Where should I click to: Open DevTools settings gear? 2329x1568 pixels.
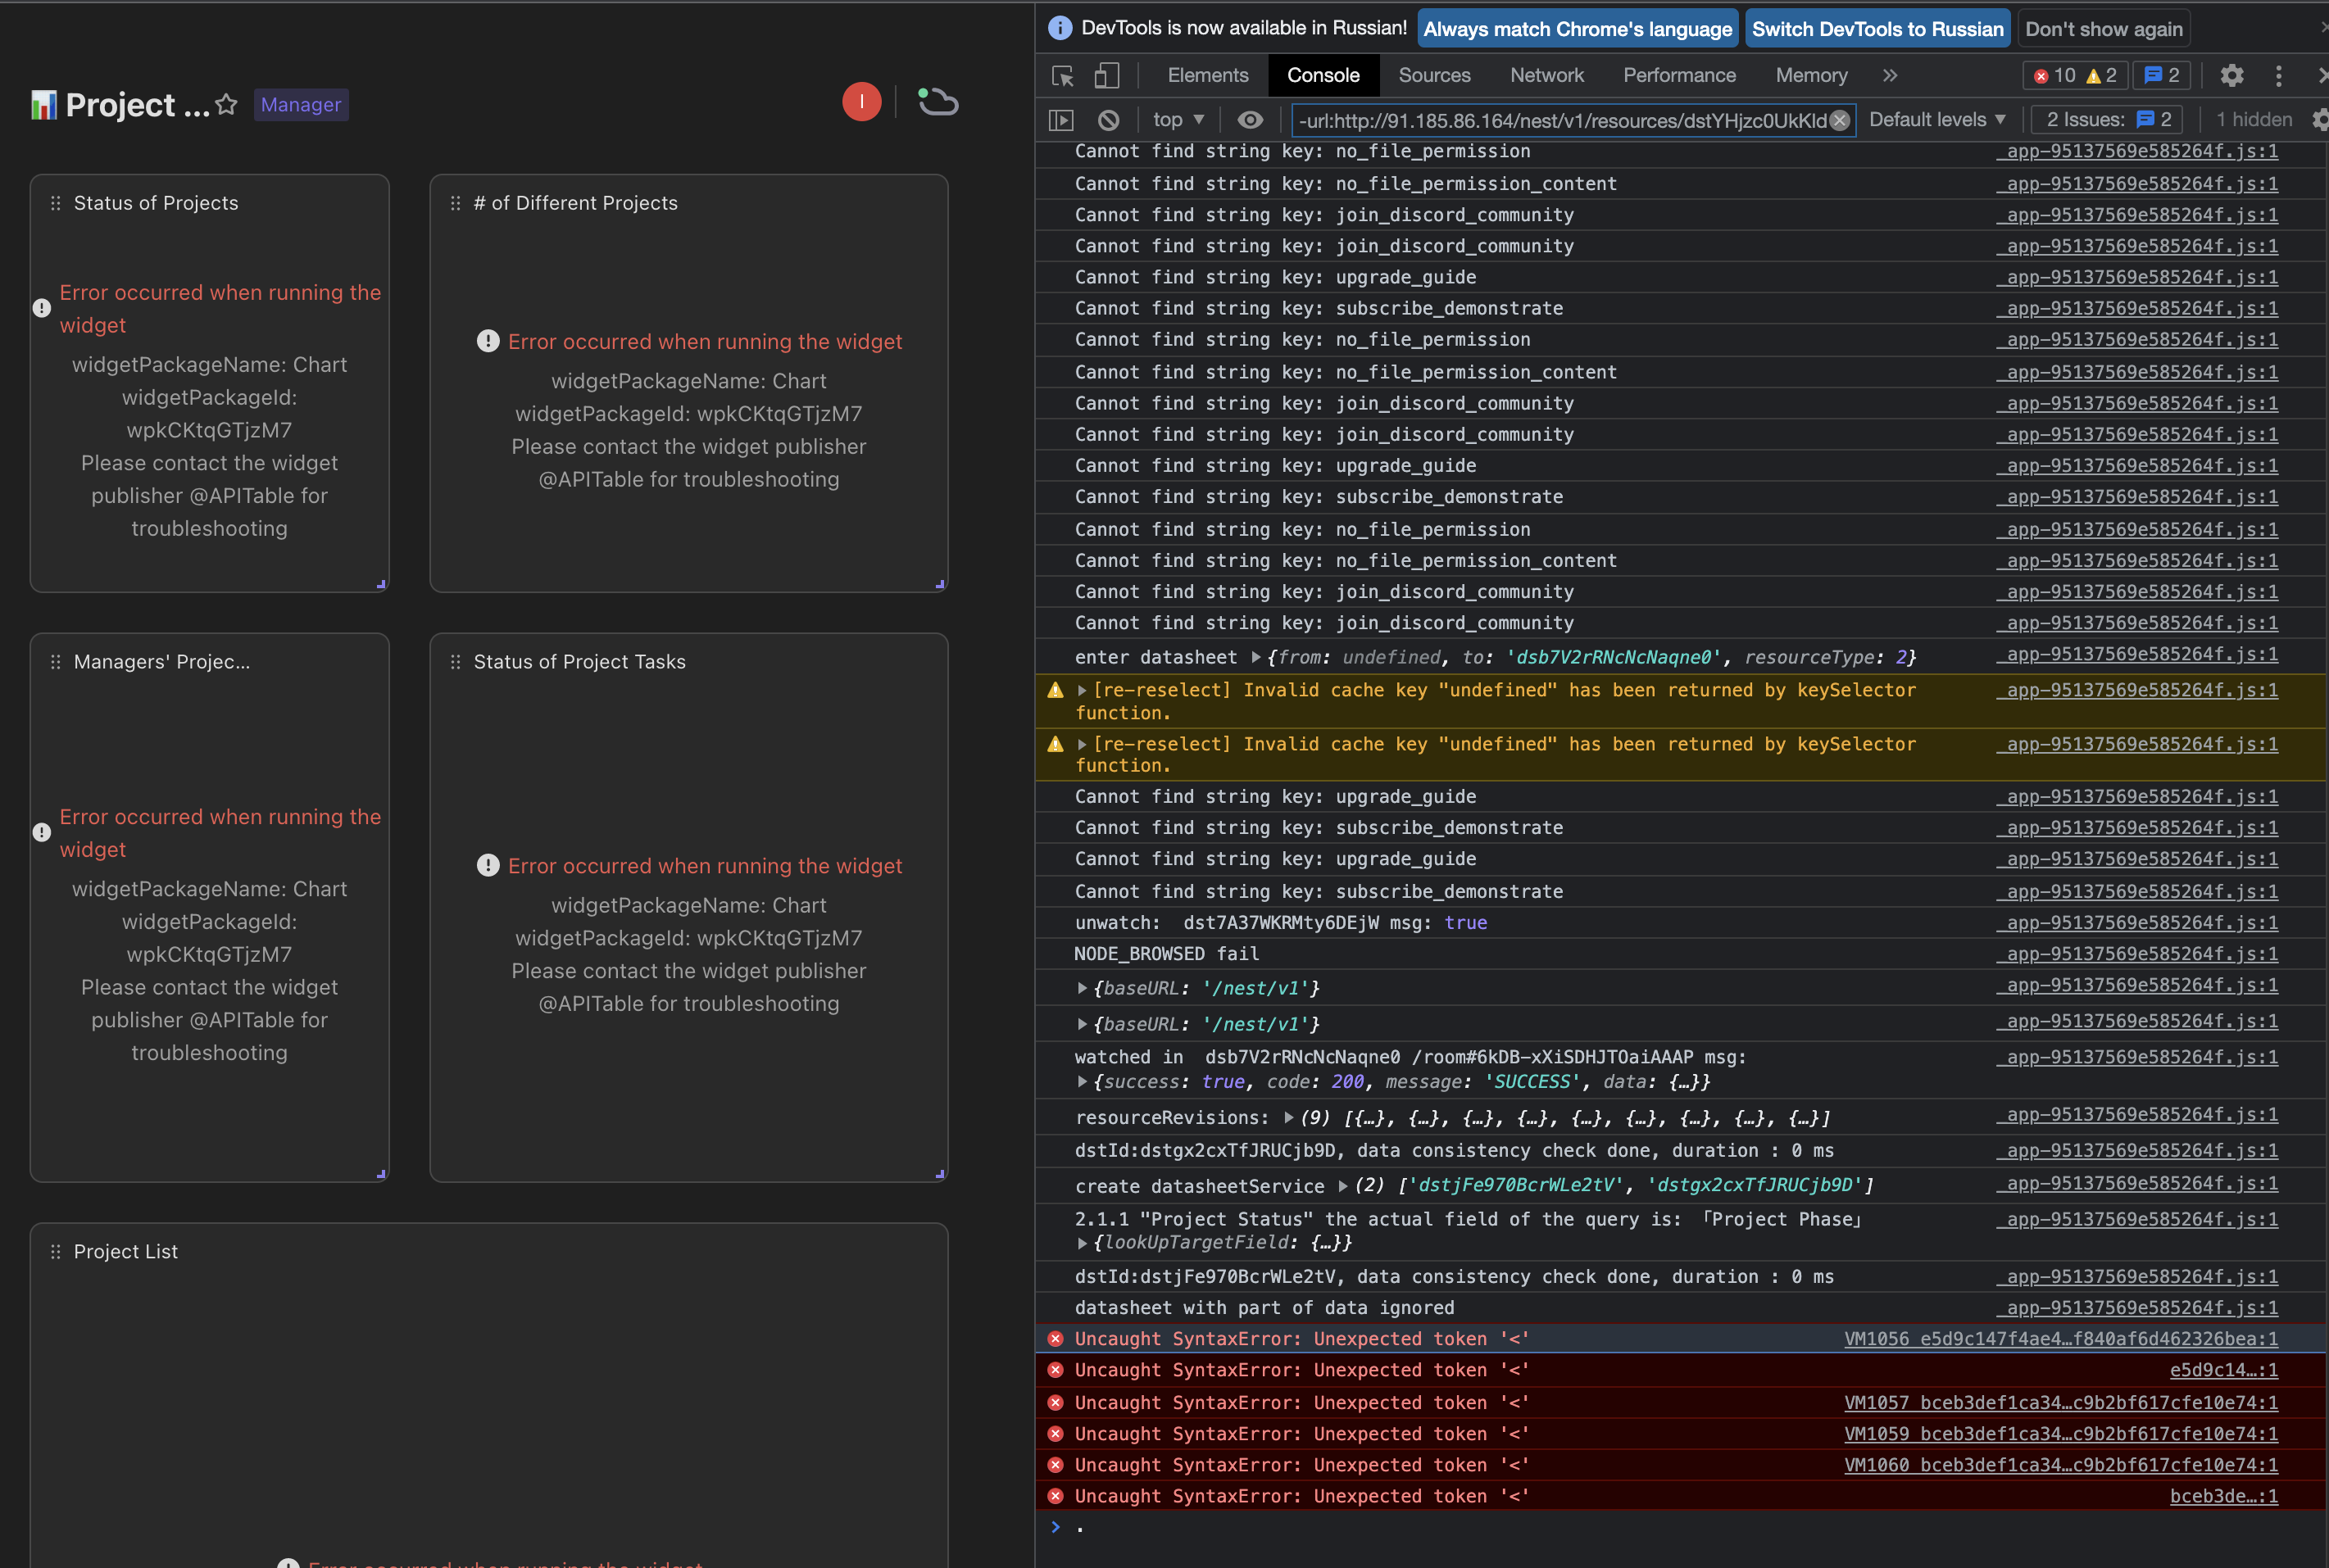2232,75
